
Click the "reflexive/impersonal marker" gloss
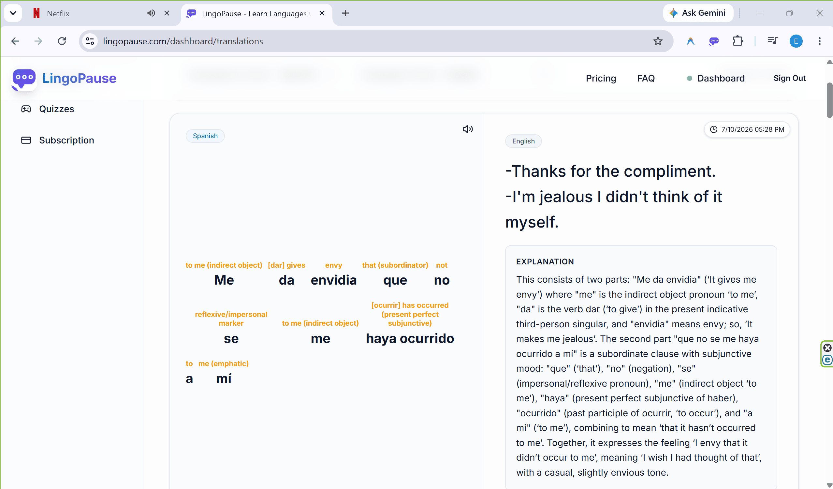coord(231,319)
